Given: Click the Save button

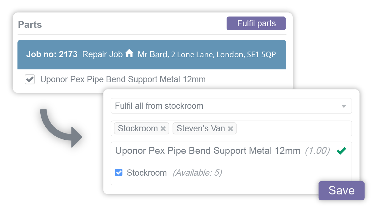Looking at the screenshot, I should (x=341, y=190).
